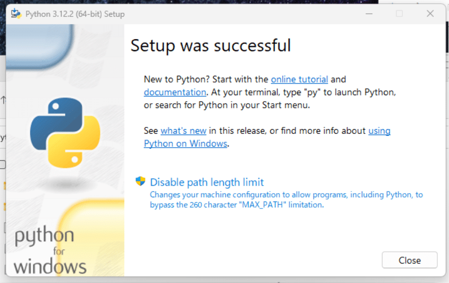Click the up arrow in the background window
Image resolution: width=449 pixels, height=283 pixels.
pyautogui.click(x=3, y=100)
